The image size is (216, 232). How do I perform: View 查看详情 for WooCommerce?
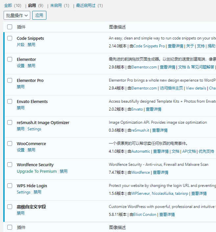pyautogui.click(x=161, y=151)
